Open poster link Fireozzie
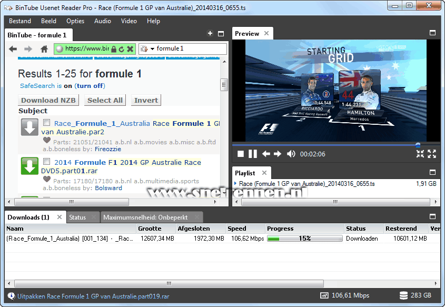Screen dimensions: 445x307 (108, 149)
